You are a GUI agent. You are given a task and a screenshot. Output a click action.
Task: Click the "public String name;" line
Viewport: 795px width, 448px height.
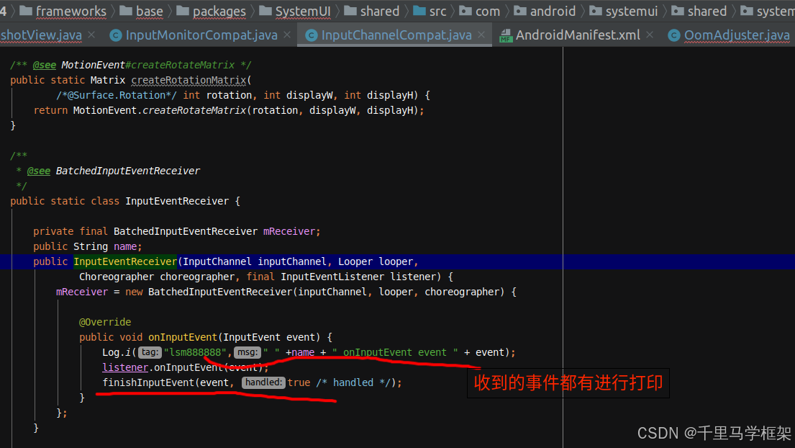87,246
